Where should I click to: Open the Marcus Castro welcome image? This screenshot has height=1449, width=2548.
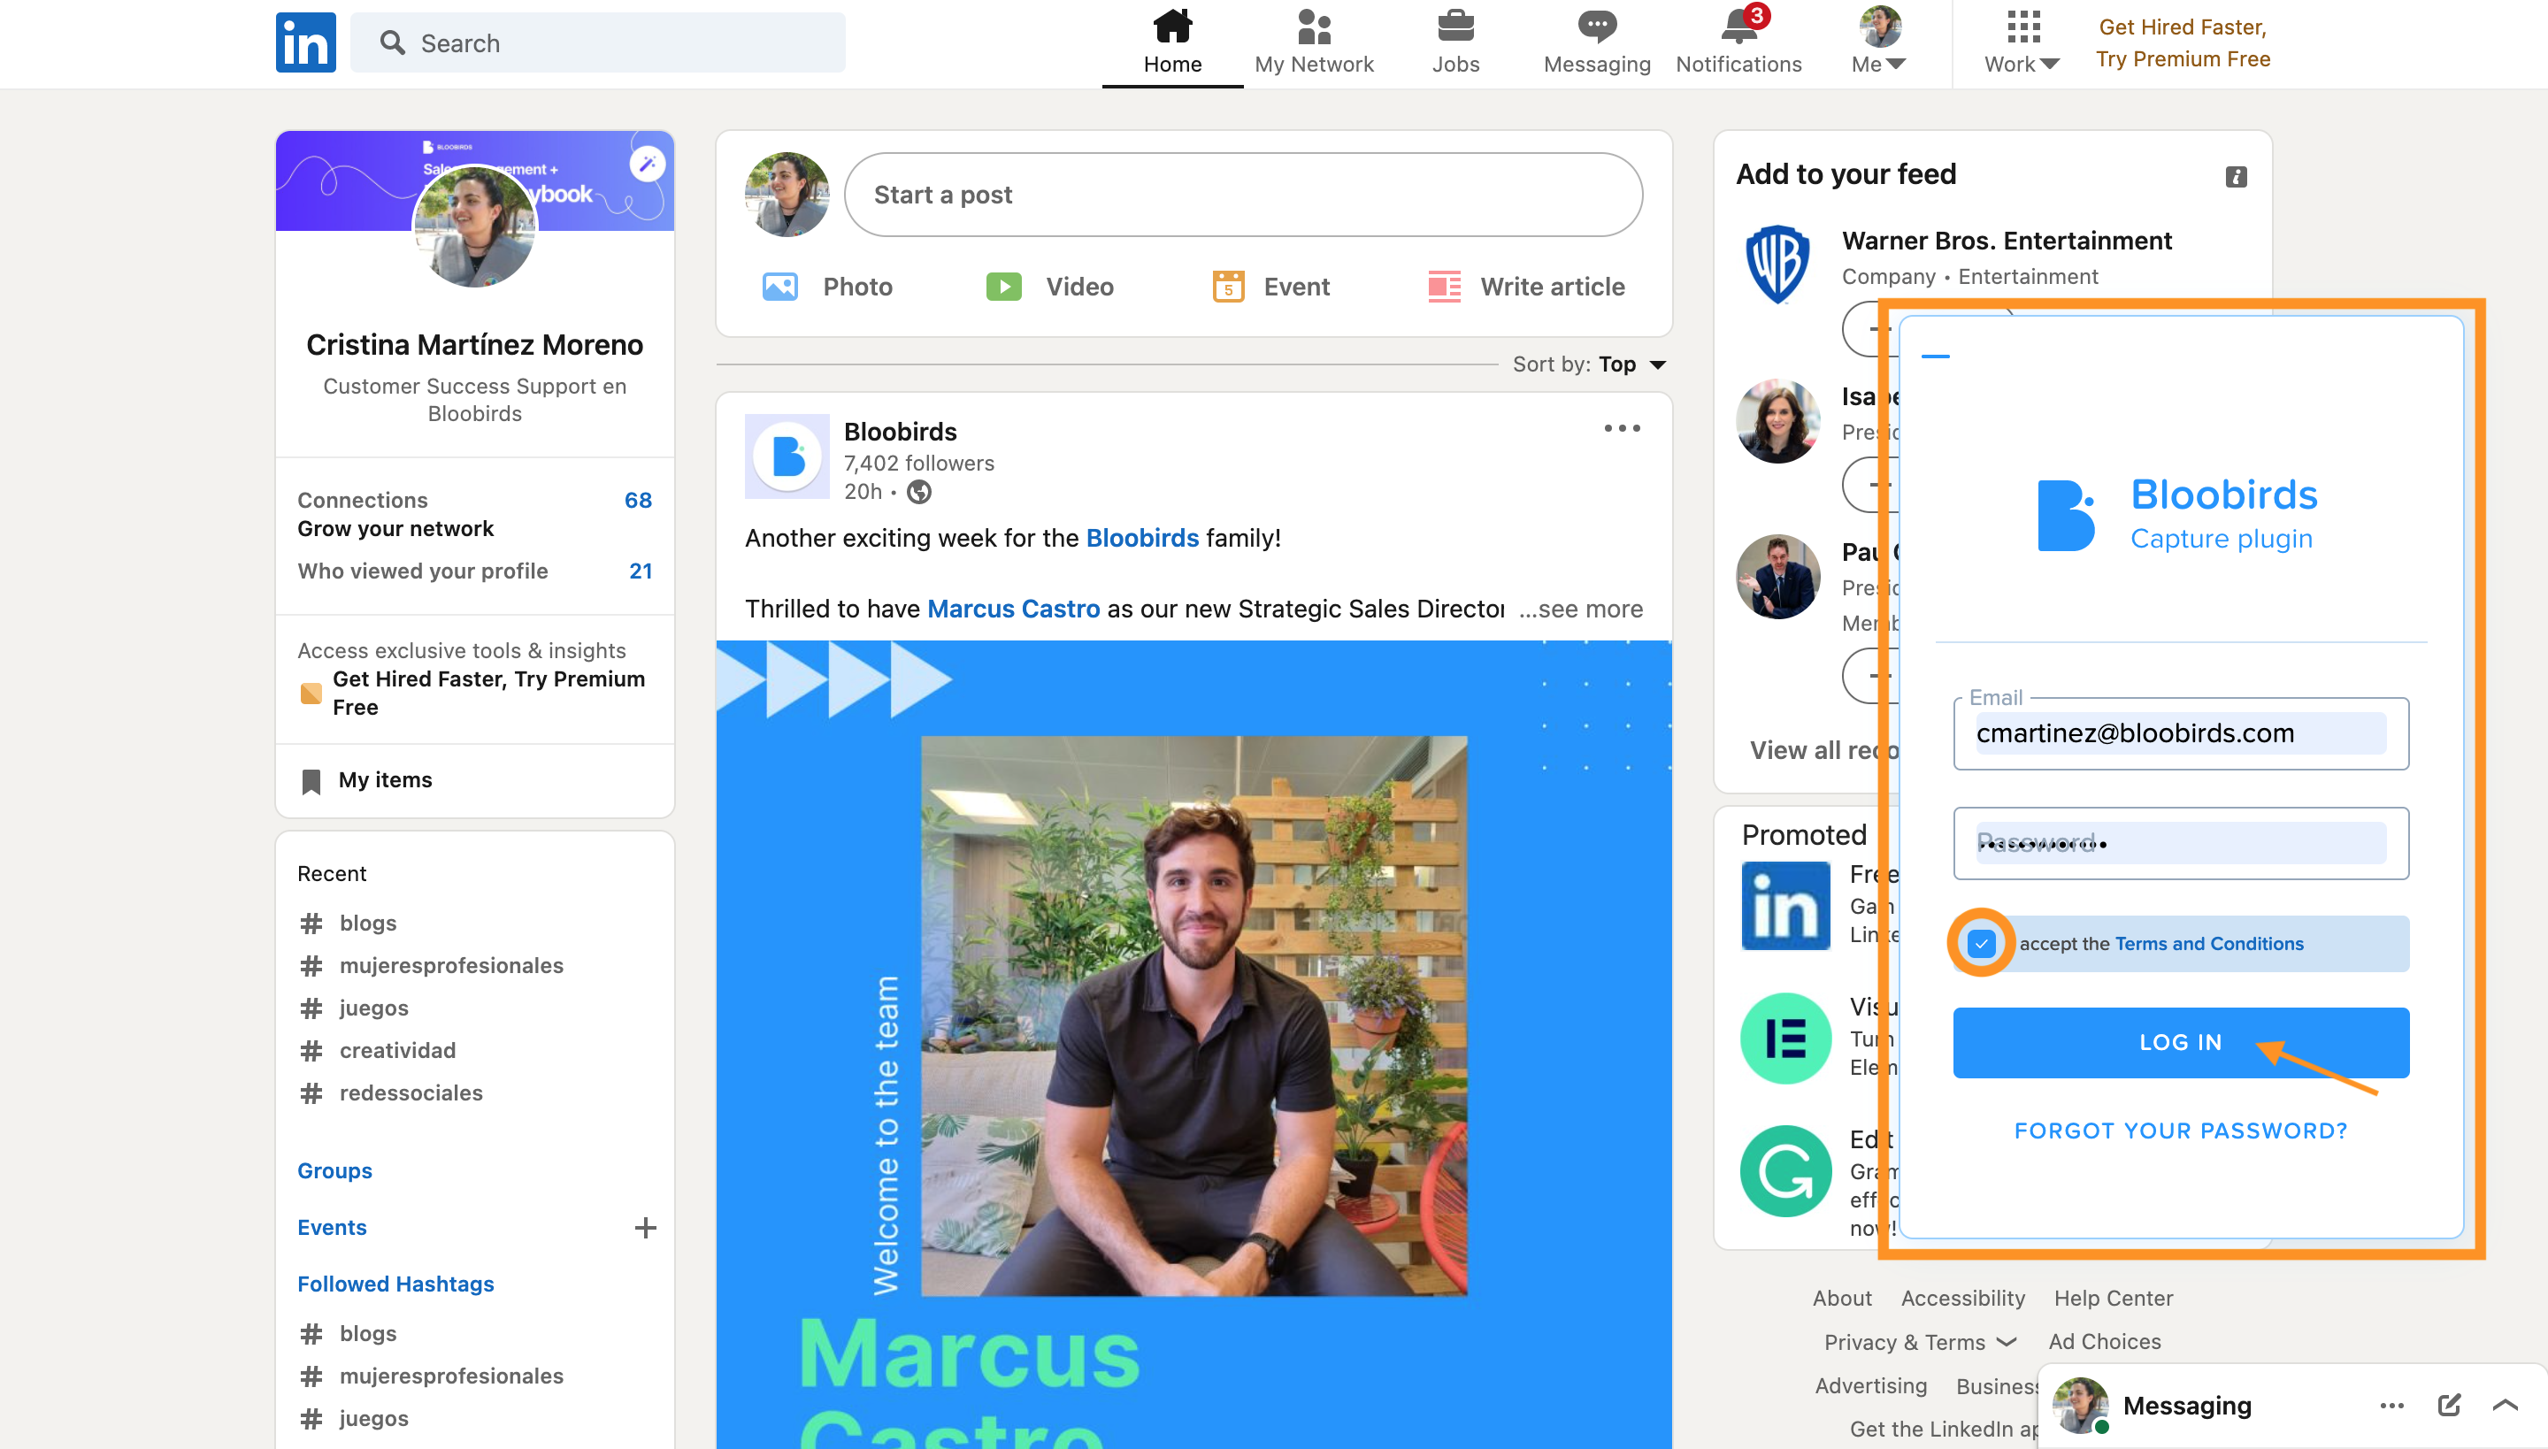pyautogui.click(x=1193, y=1045)
